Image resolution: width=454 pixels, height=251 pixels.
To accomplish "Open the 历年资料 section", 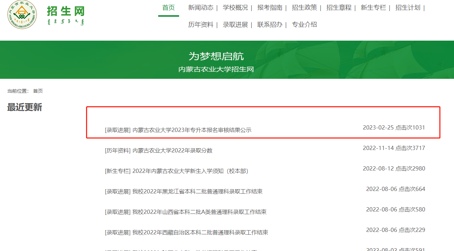I will click(201, 25).
